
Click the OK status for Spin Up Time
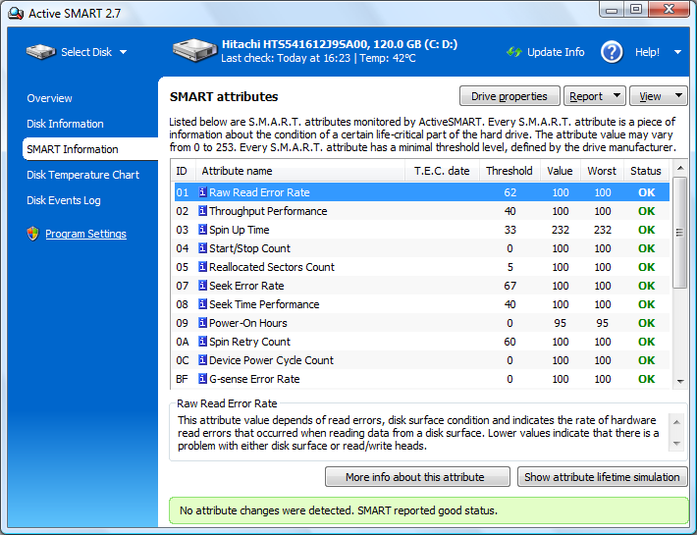tap(646, 230)
